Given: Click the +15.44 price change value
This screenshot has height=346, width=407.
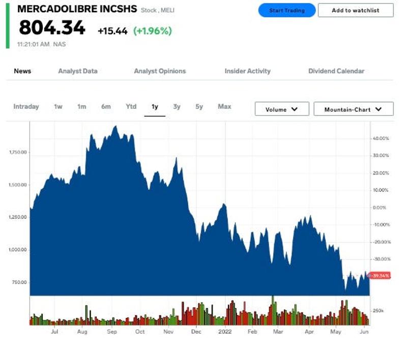Looking at the screenshot, I should point(112,31).
